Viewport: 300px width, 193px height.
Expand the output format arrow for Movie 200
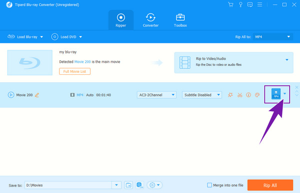284,94
